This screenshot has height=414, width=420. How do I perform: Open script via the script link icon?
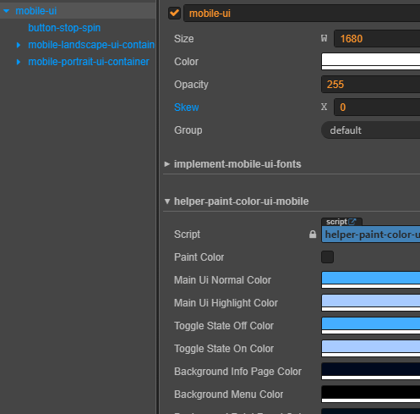point(352,222)
